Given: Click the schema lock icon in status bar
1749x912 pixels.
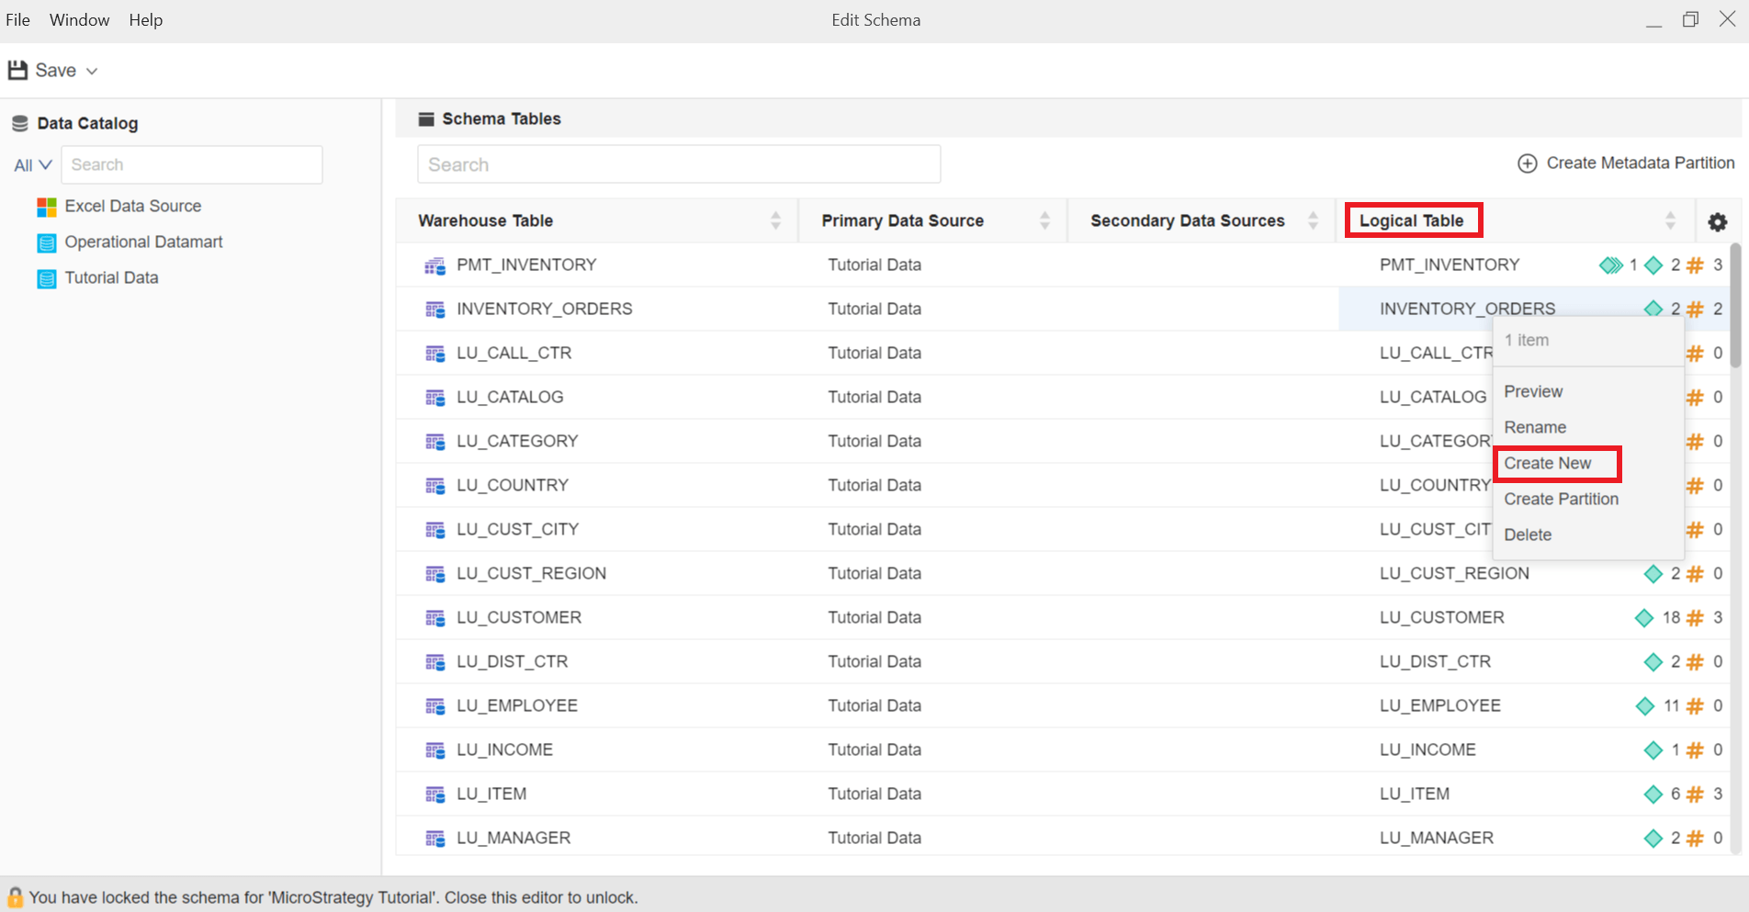Looking at the screenshot, I should click(x=15, y=897).
